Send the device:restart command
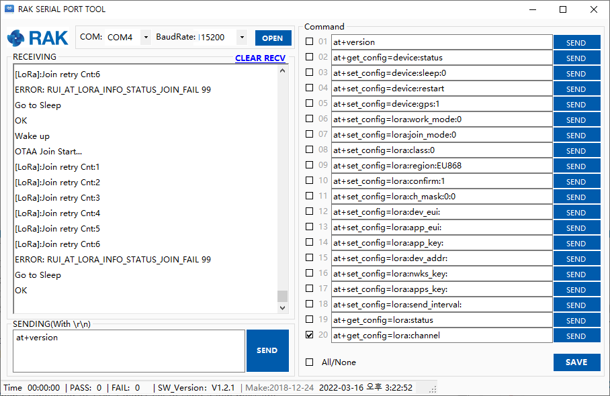610x396 pixels. [576, 89]
